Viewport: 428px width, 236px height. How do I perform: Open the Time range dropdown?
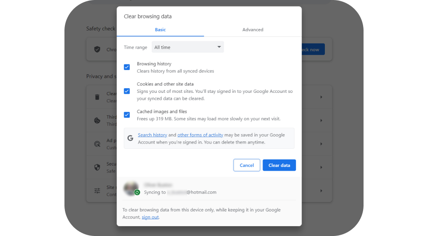point(188,47)
